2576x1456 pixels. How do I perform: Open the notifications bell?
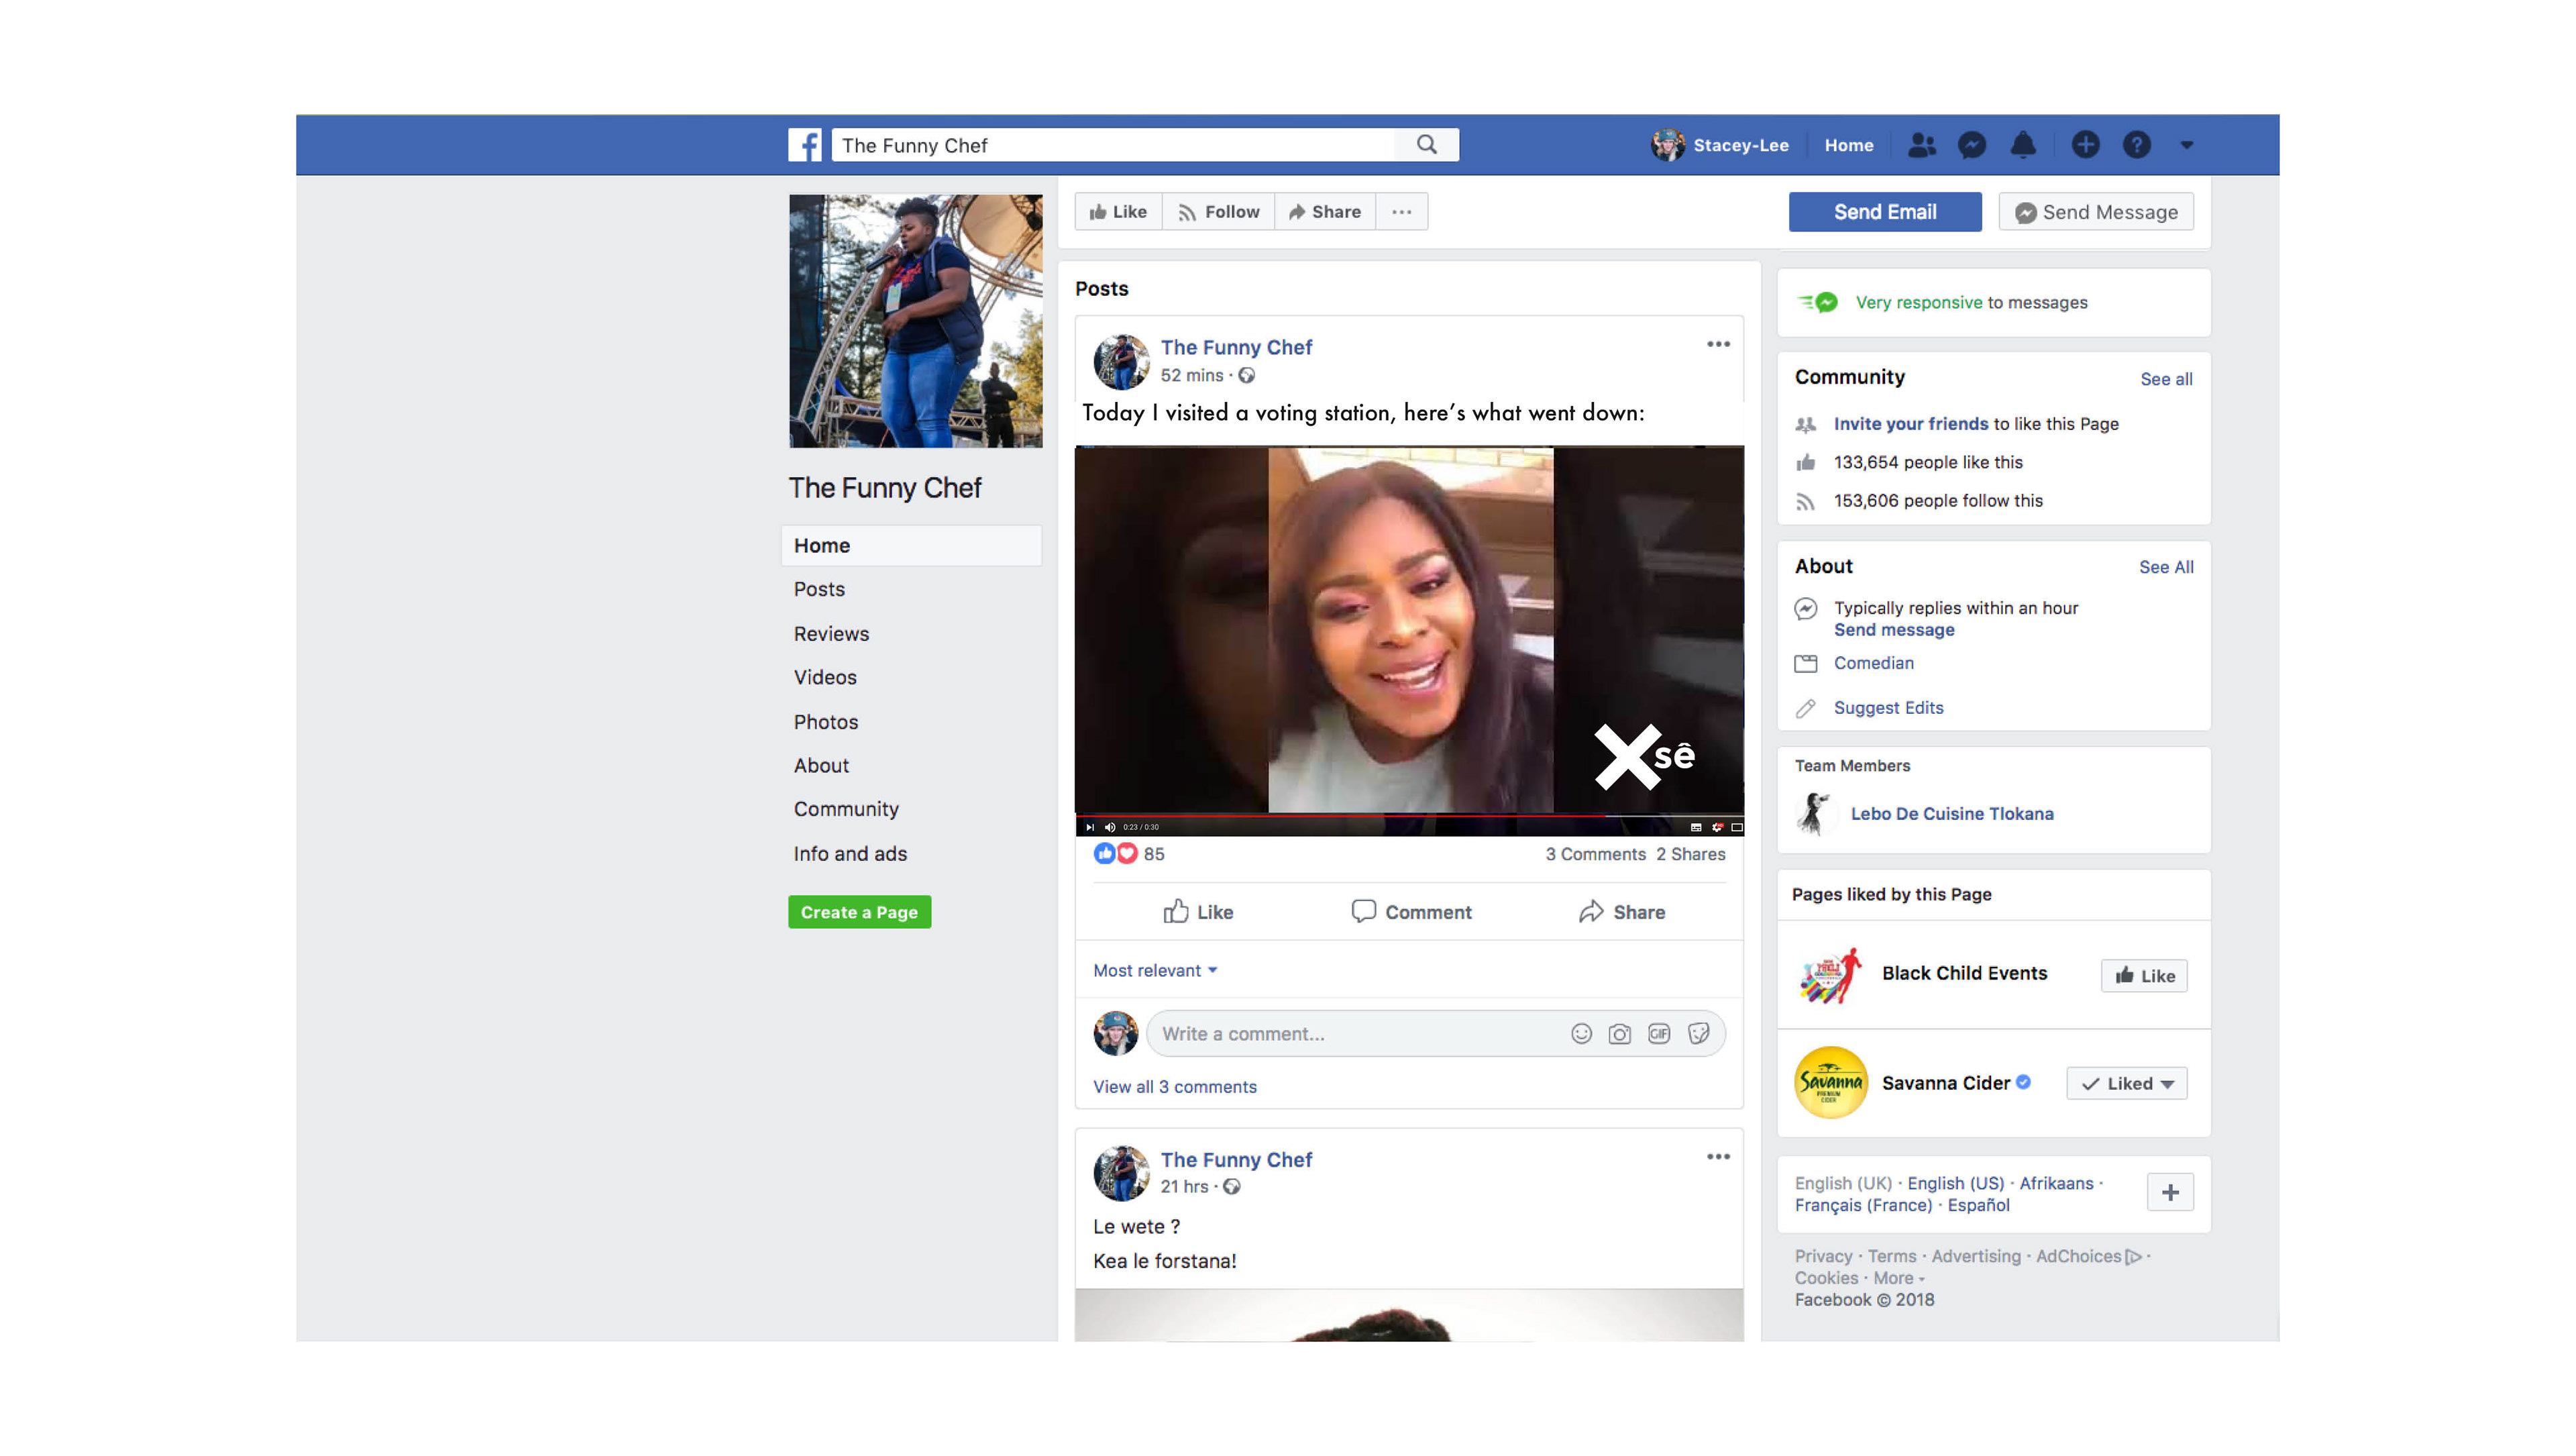[x=2023, y=145]
